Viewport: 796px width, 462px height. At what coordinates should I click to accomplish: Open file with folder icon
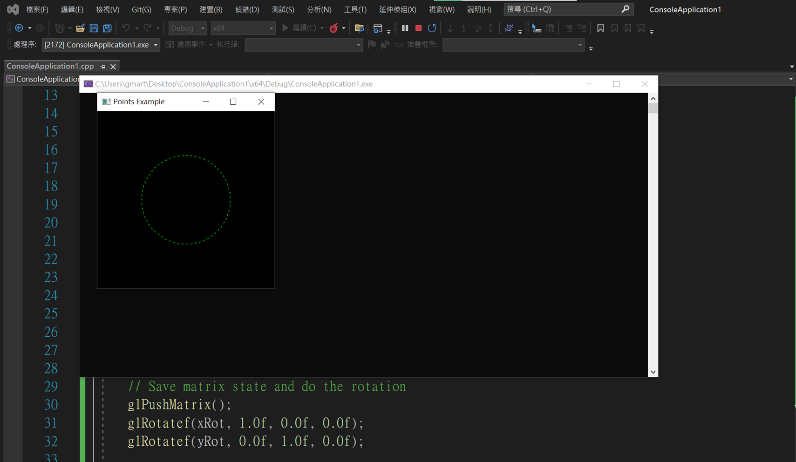(x=80, y=28)
